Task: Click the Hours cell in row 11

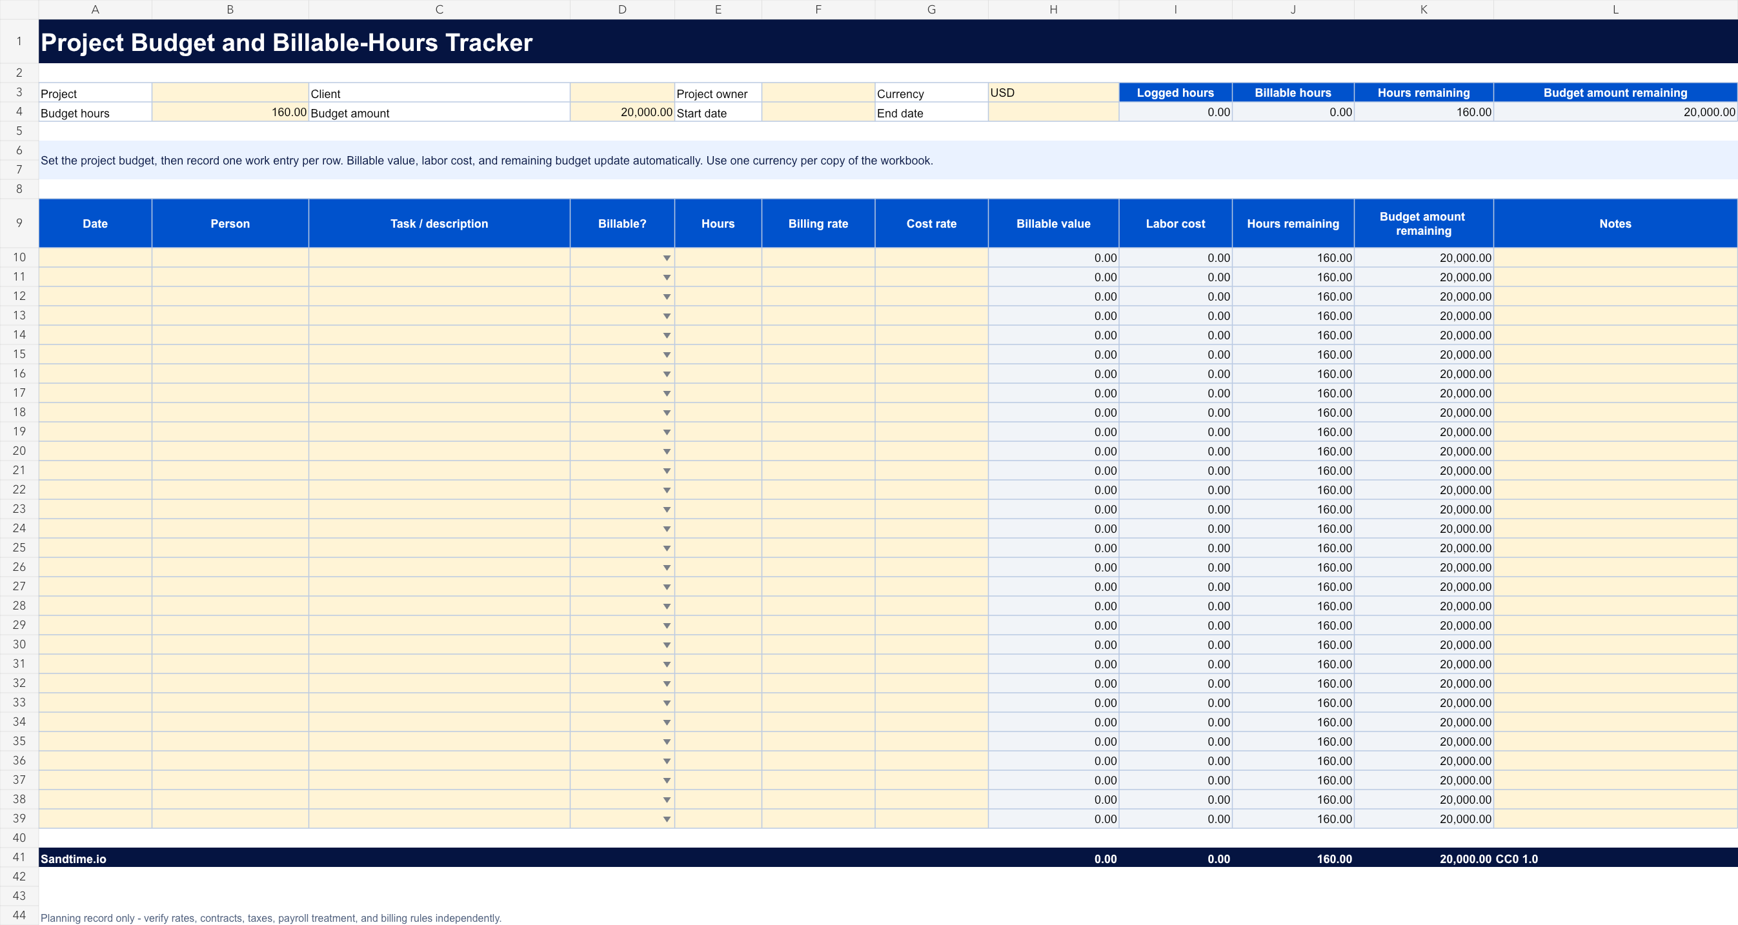Action: click(x=718, y=277)
